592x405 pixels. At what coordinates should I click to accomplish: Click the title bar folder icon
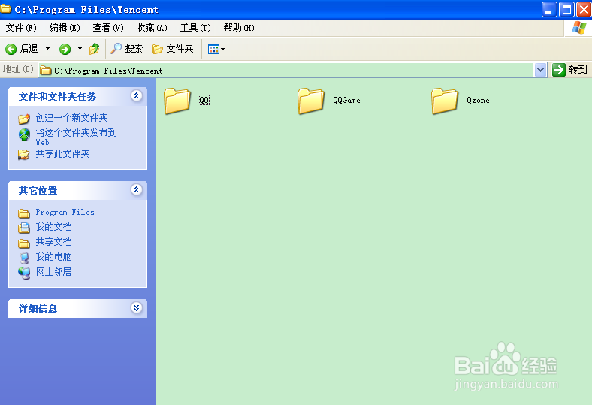click(x=6, y=9)
